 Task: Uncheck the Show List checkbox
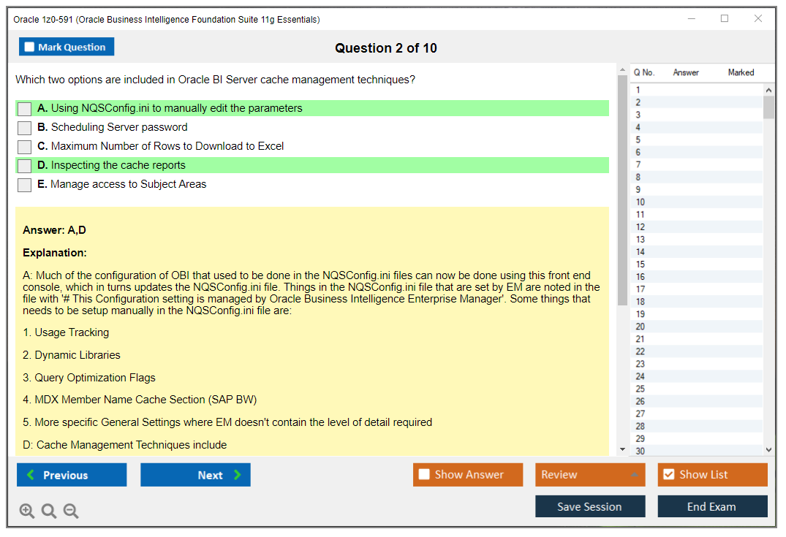pos(668,475)
